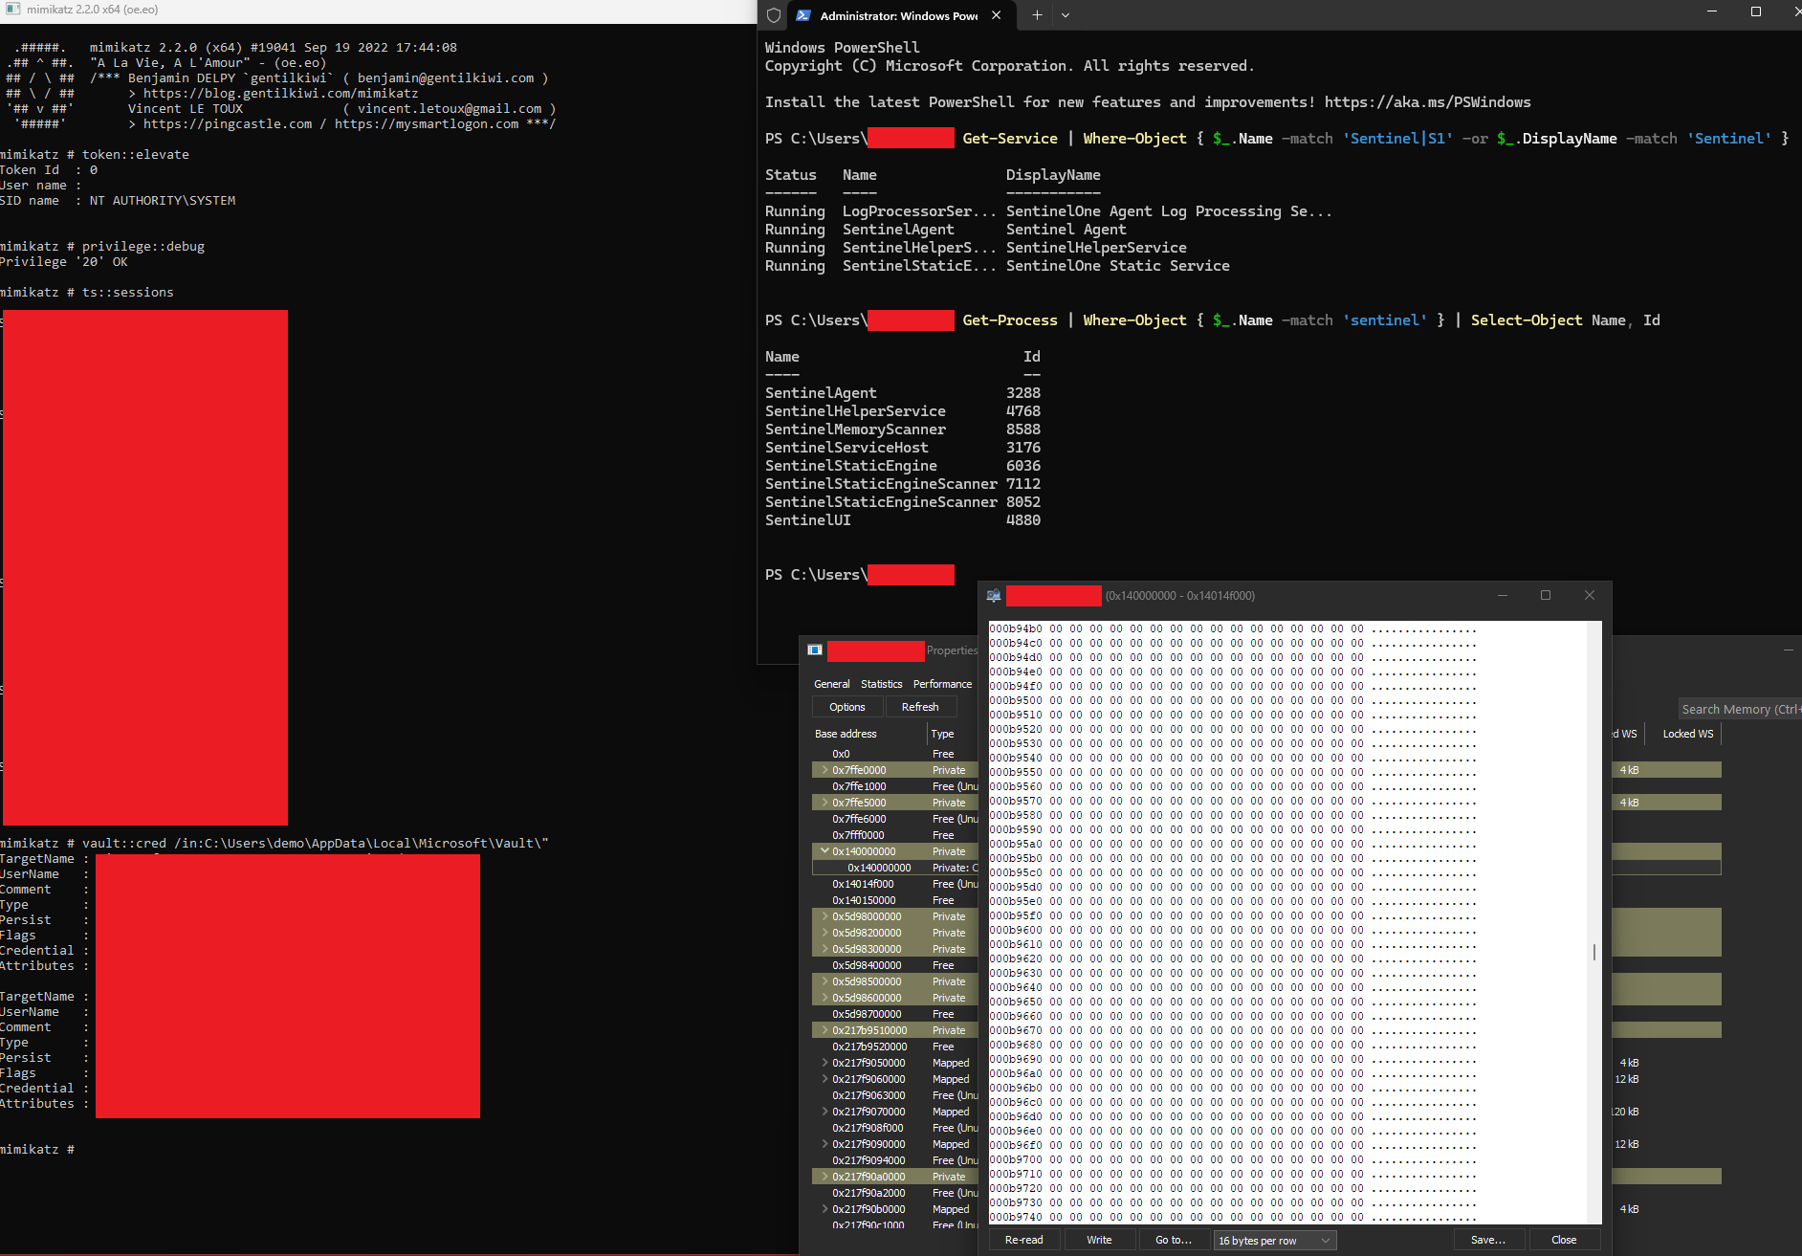Image resolution: width=1802 pixels, height=1256 pixels.
Task: Expand the 0x7ffe5000 memory region
Action: click(825, 803)
